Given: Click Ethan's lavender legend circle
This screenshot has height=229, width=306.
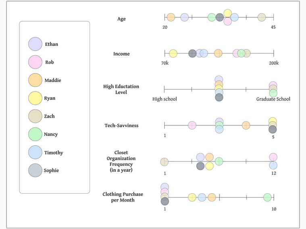Looking at the screenshot, I should pos(35,44).
